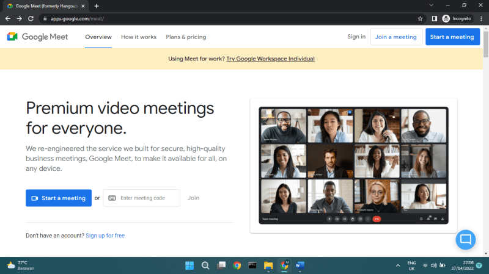Click the Join a meeting header button
The width and height of the screenshot is (489, 274).
coord(395,37)
